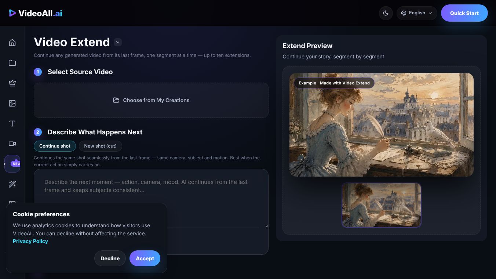
Task: Accept the analytics cookies
Action: (x=145, y=258)
